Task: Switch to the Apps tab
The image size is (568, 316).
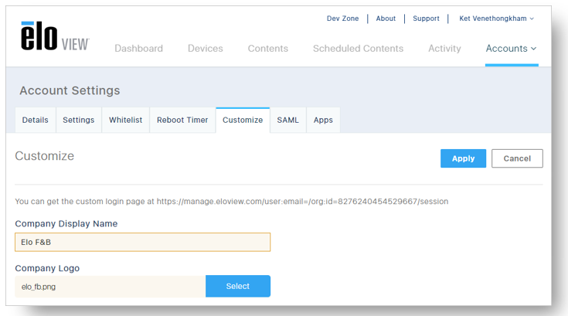Action: pyautogui.click(x=323, y=121)
